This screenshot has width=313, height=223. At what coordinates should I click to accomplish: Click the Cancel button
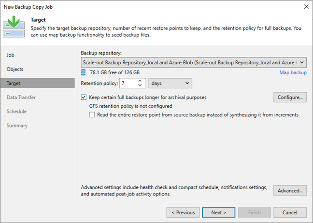(290, 212)
